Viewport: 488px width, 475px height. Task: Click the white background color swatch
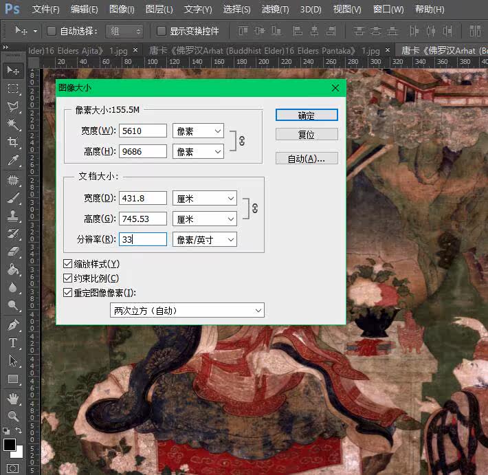19,453
